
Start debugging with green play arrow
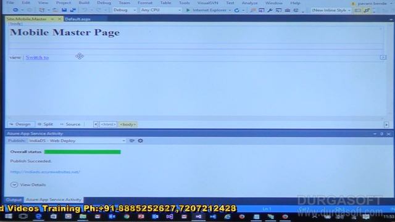point(188,10)
